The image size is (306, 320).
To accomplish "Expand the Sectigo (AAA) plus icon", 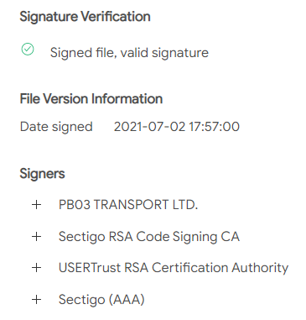I will [x=37, y=300].
